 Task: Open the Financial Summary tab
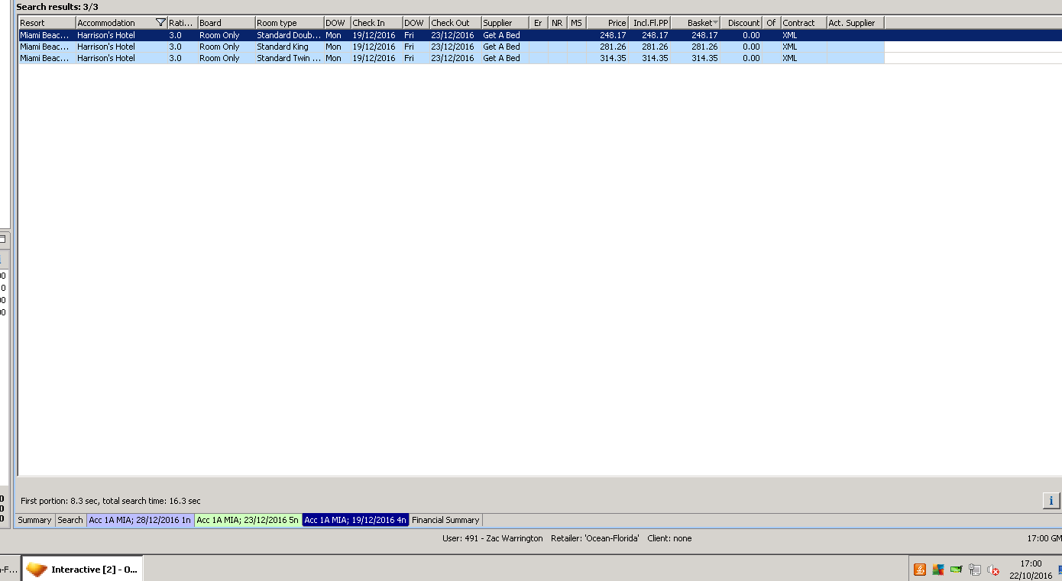pos(445,520)
